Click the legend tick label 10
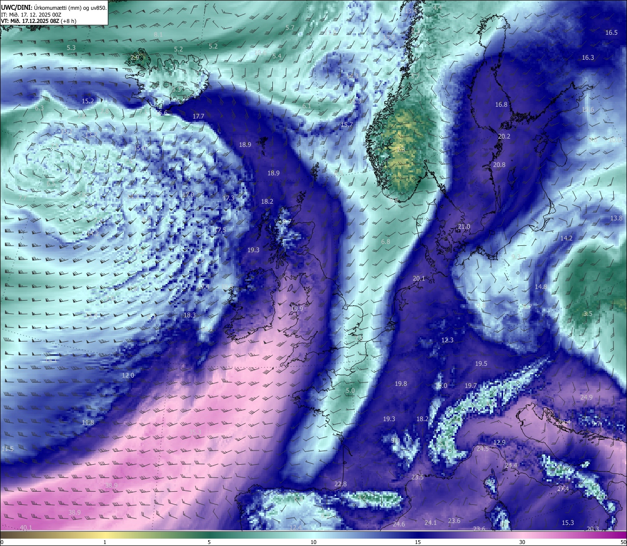627x546 pixels. [x=313, y=542]
